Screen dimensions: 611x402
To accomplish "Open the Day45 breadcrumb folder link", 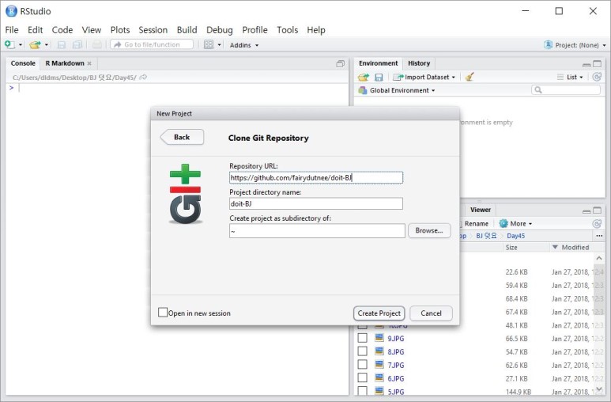I will tap(515, 236).
